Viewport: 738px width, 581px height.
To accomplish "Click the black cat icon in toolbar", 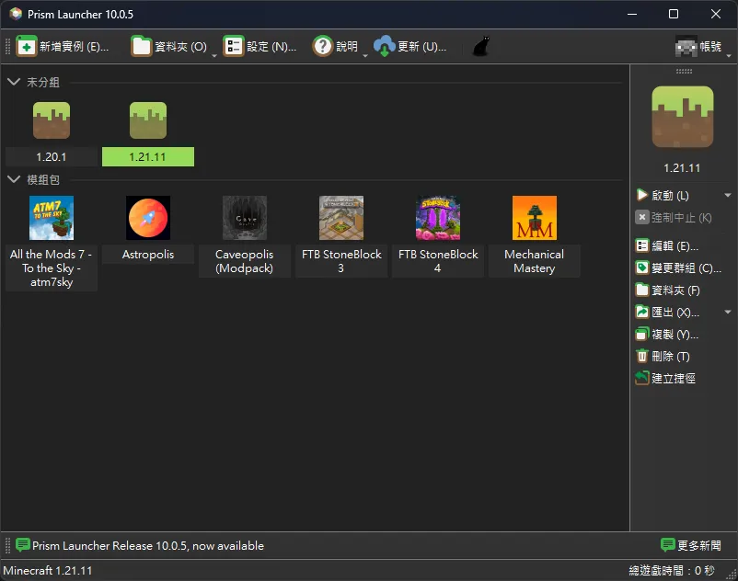I will pos(480,46).
